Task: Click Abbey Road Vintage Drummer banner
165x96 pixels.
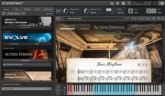Action: (x=27, y=76)
